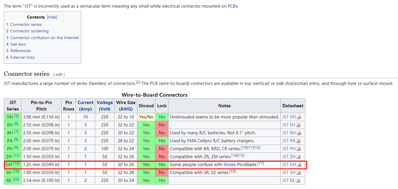Image resolution: width=398 pixels, height=189 pixels.
Task: Open reference 6 next to EH
Action: [x=16, y=124]
